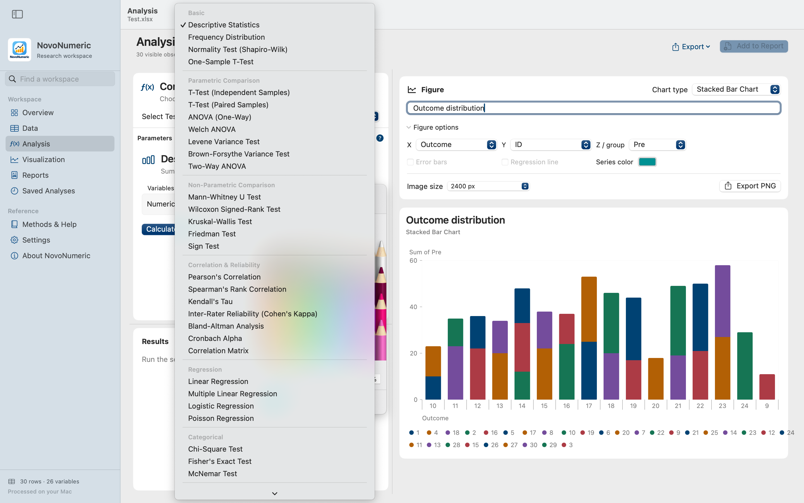The height and width of the screenshot is (503, 804).
Task: Open the Image size dropdown
Action: coord(488,186)
